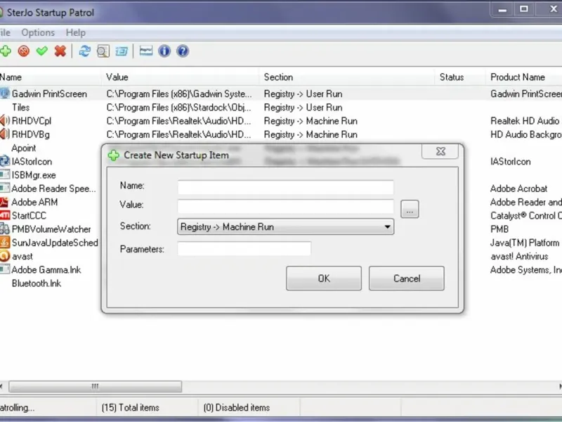Click inside the Value input field
562x422 pixels.
point(286,206)
